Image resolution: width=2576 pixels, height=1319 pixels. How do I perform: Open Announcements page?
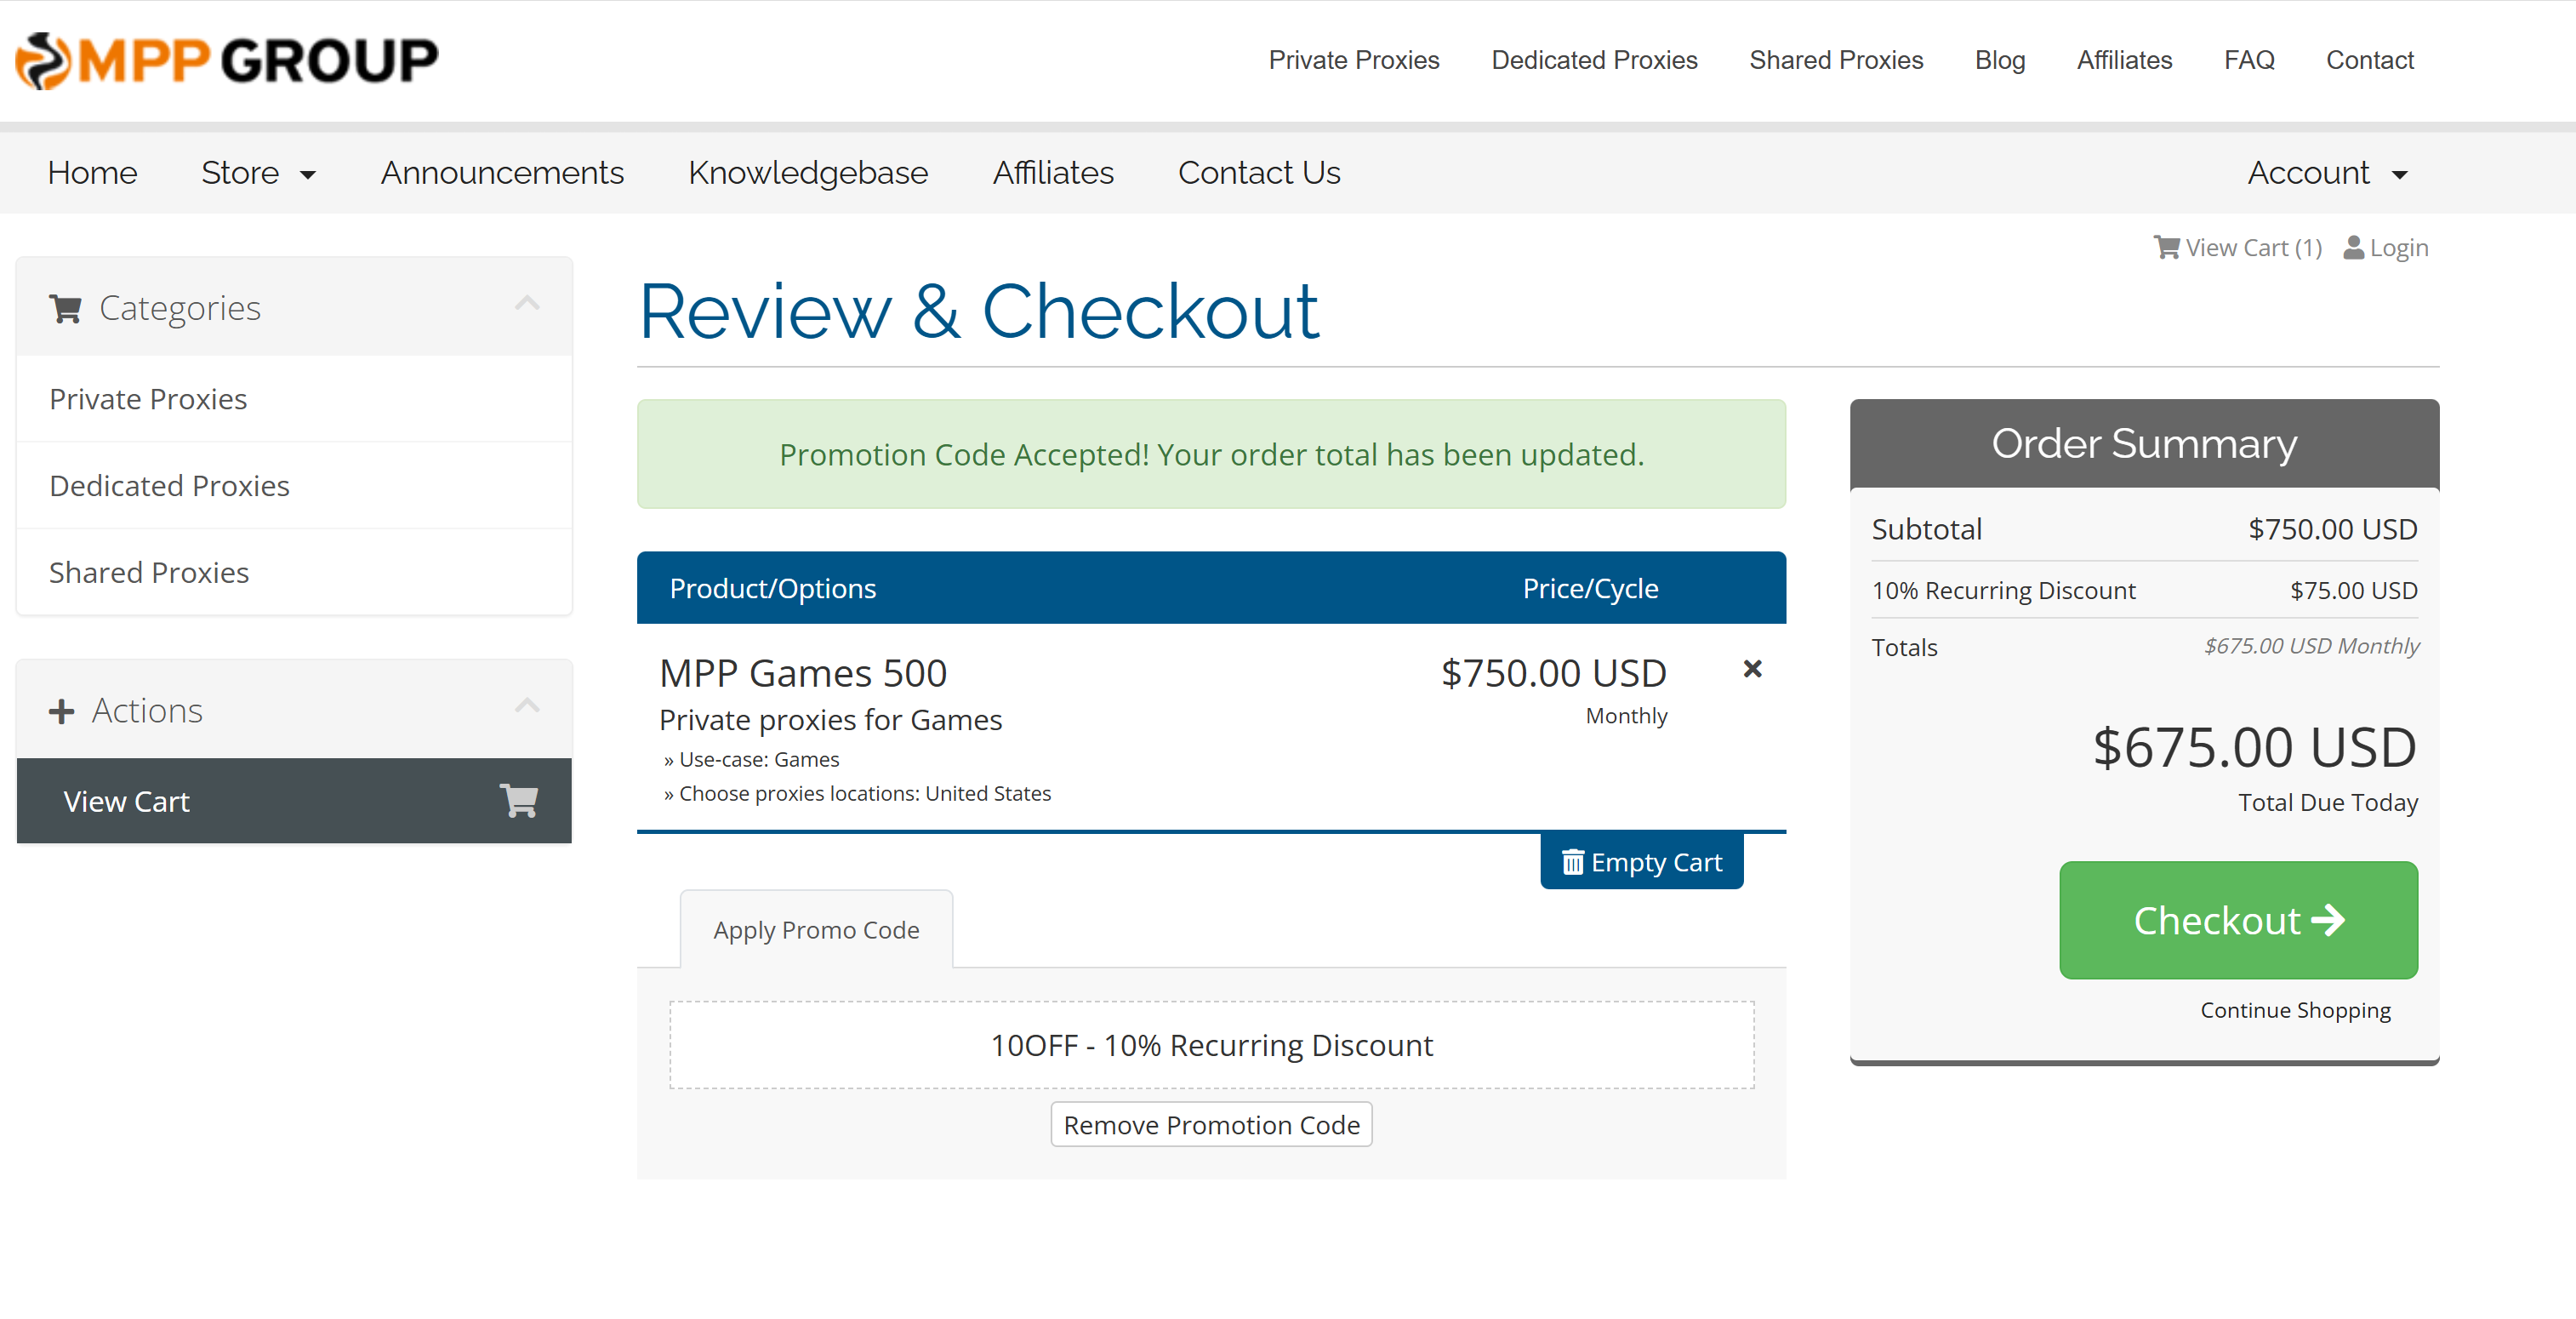click(502, 173)
